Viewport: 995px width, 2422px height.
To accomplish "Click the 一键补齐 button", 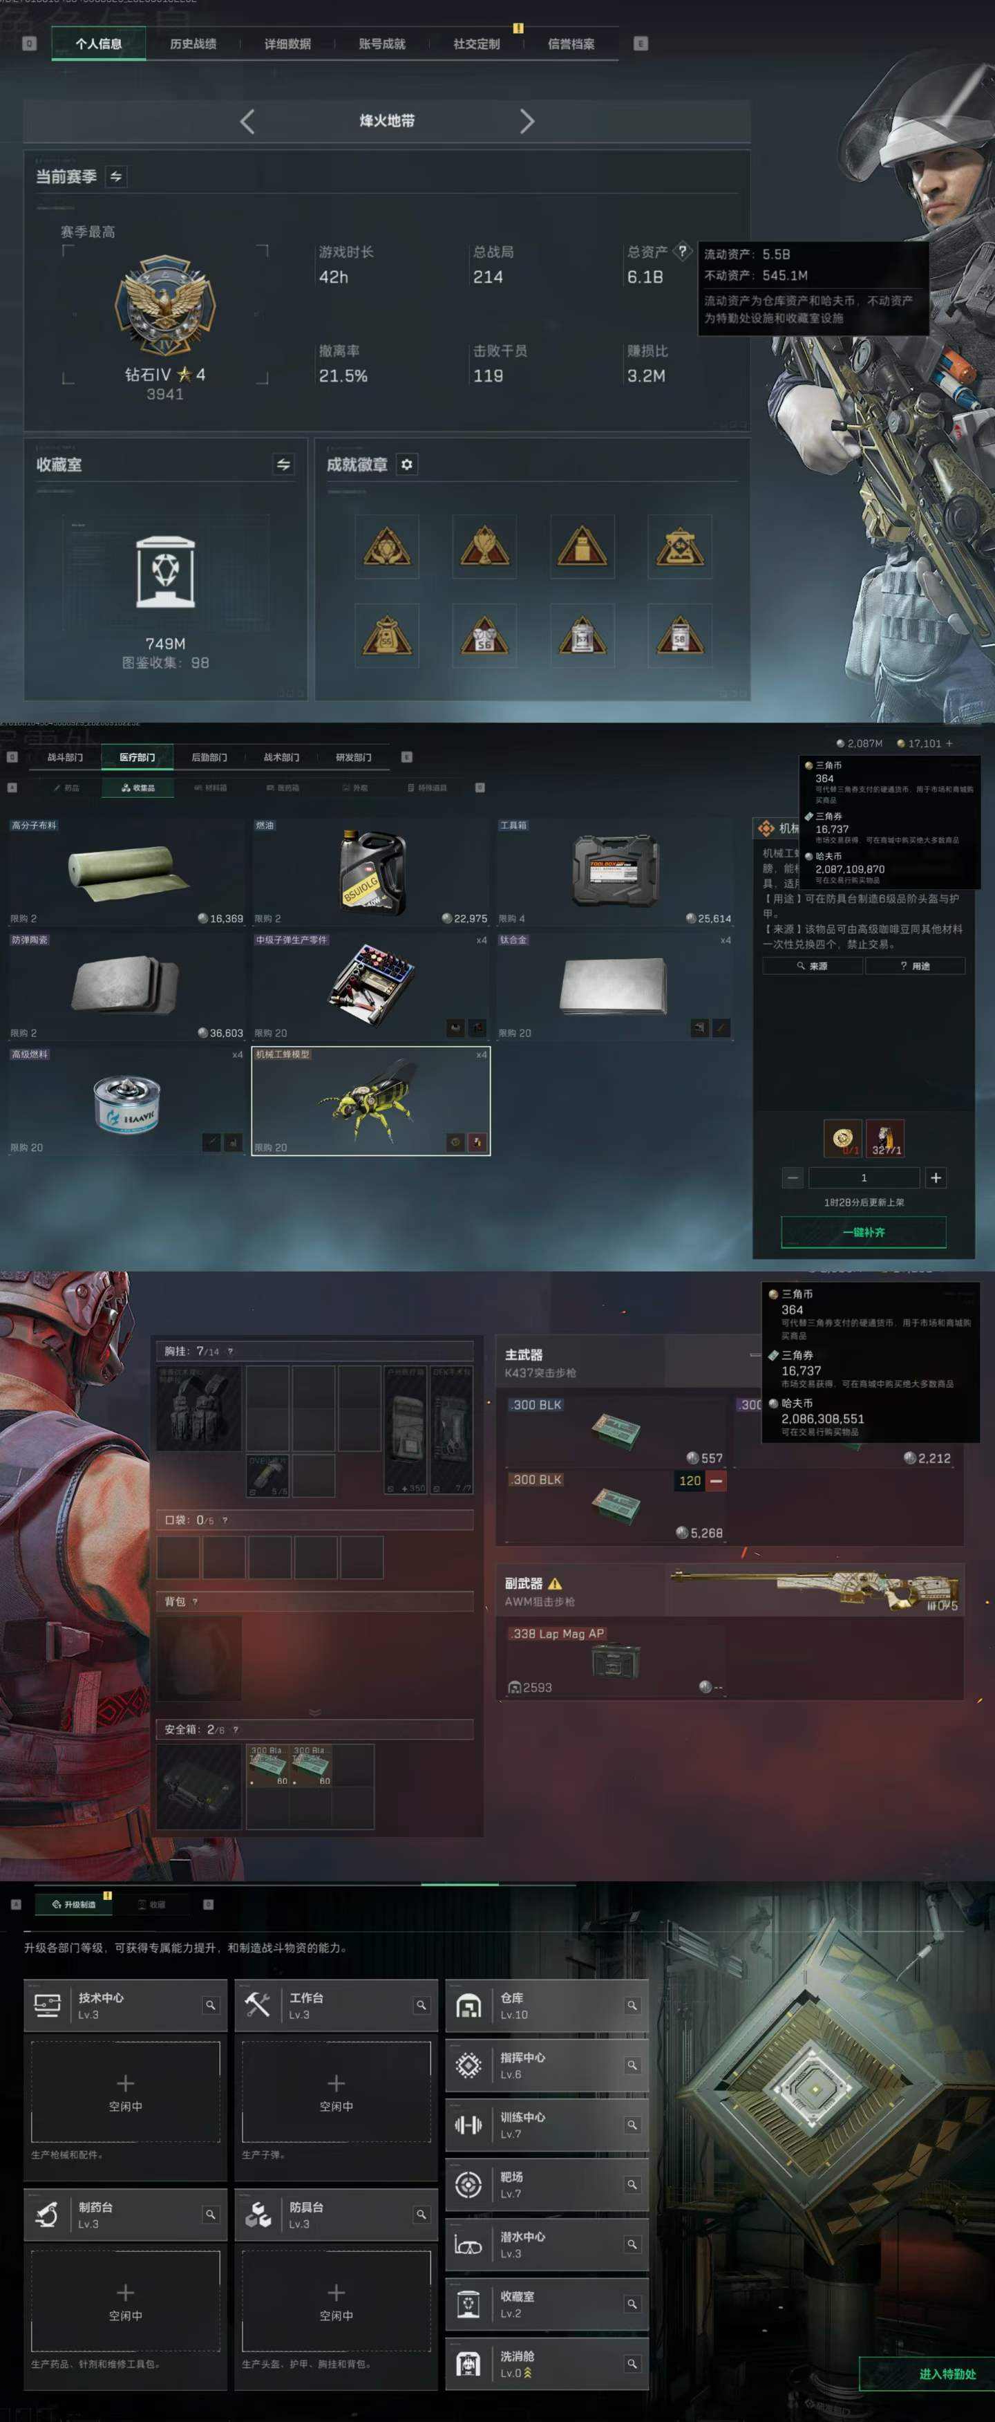I will [864, 1231].
